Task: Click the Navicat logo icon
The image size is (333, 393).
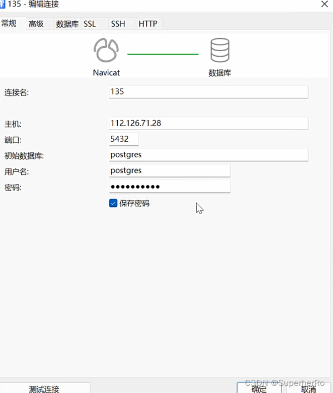Action: coord(106,50)
